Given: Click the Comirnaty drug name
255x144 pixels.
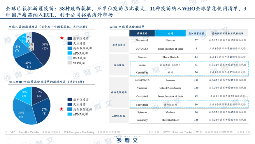Looking at the screenshot, I should tap(142, 120).
